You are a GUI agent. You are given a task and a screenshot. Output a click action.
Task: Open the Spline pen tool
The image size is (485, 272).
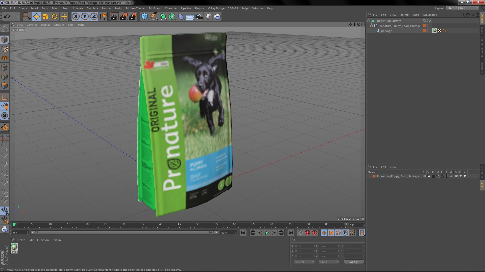pos(153,17)
